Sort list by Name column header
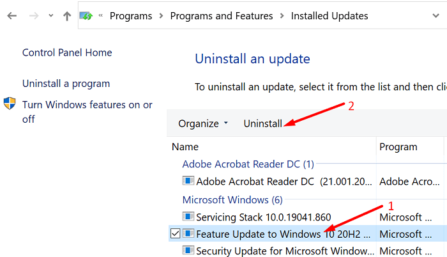Image resolution: width=447 pixels, height=257 pixels. (x=186, y=147)
